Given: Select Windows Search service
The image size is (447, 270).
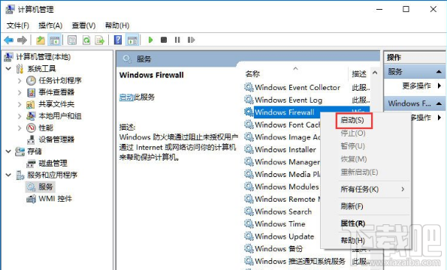Looking at the screenshot, I should click(283, 211).
